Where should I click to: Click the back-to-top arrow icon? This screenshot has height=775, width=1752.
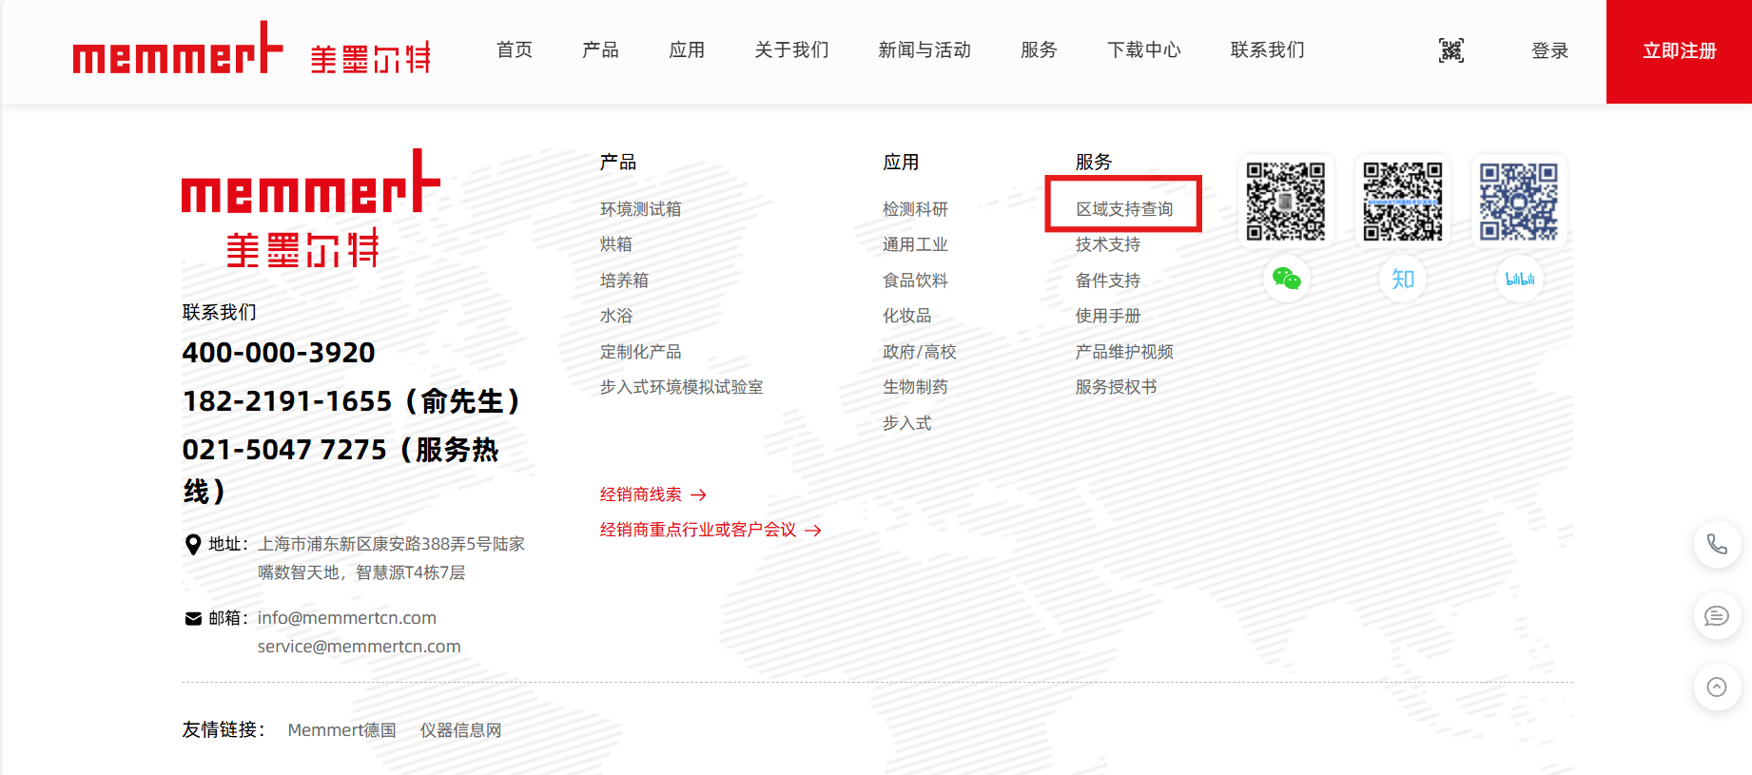1717,687
